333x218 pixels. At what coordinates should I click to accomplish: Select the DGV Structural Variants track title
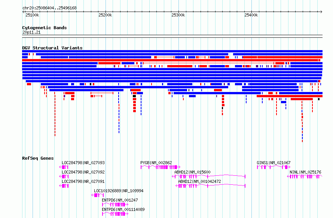pyautogui.click(x=52, y=48)
